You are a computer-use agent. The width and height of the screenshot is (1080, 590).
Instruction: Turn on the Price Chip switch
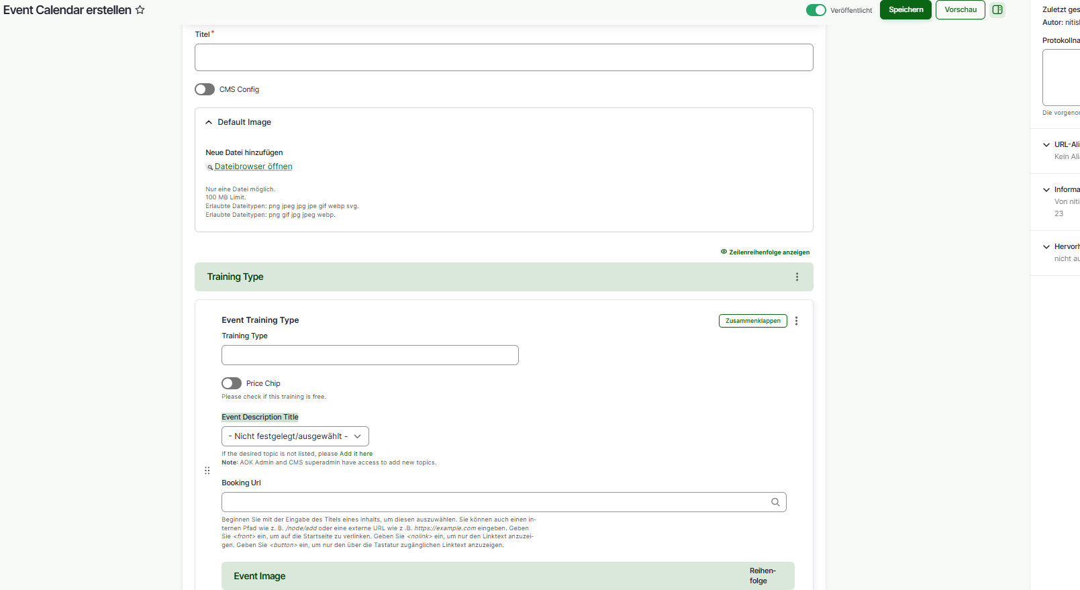tap(232, 383)
